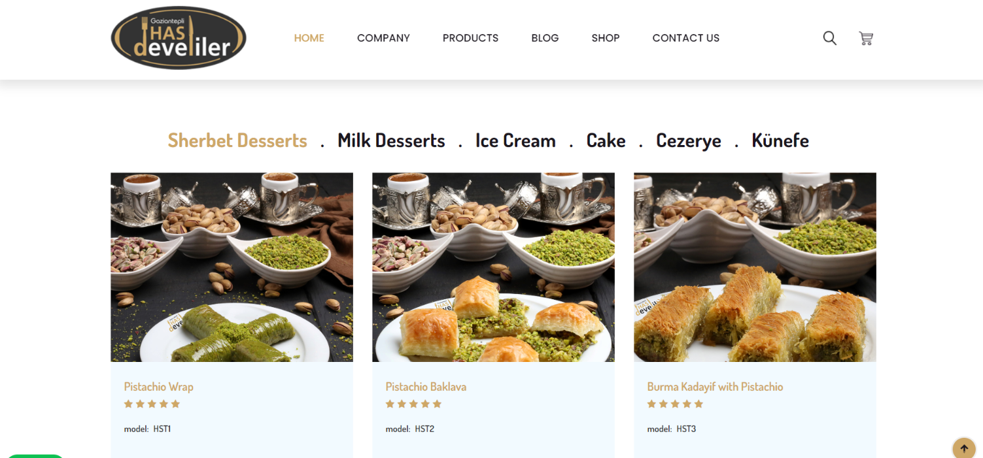Open the SHOP menu item
The height and width of the screenshot is (458, 983).
click(x=606, y=38)
